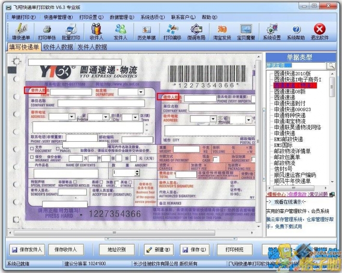This screenshot has width=342, height=273.
Task: Open the 系统设置 gear icon
Action: tap(272, 32)
